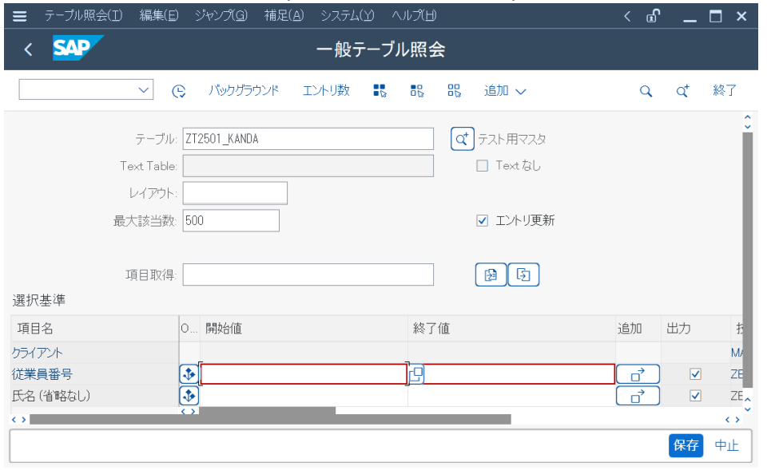Click the レイアウト input field
Screen dimensions: 767x470
click(x=235, y=193)
